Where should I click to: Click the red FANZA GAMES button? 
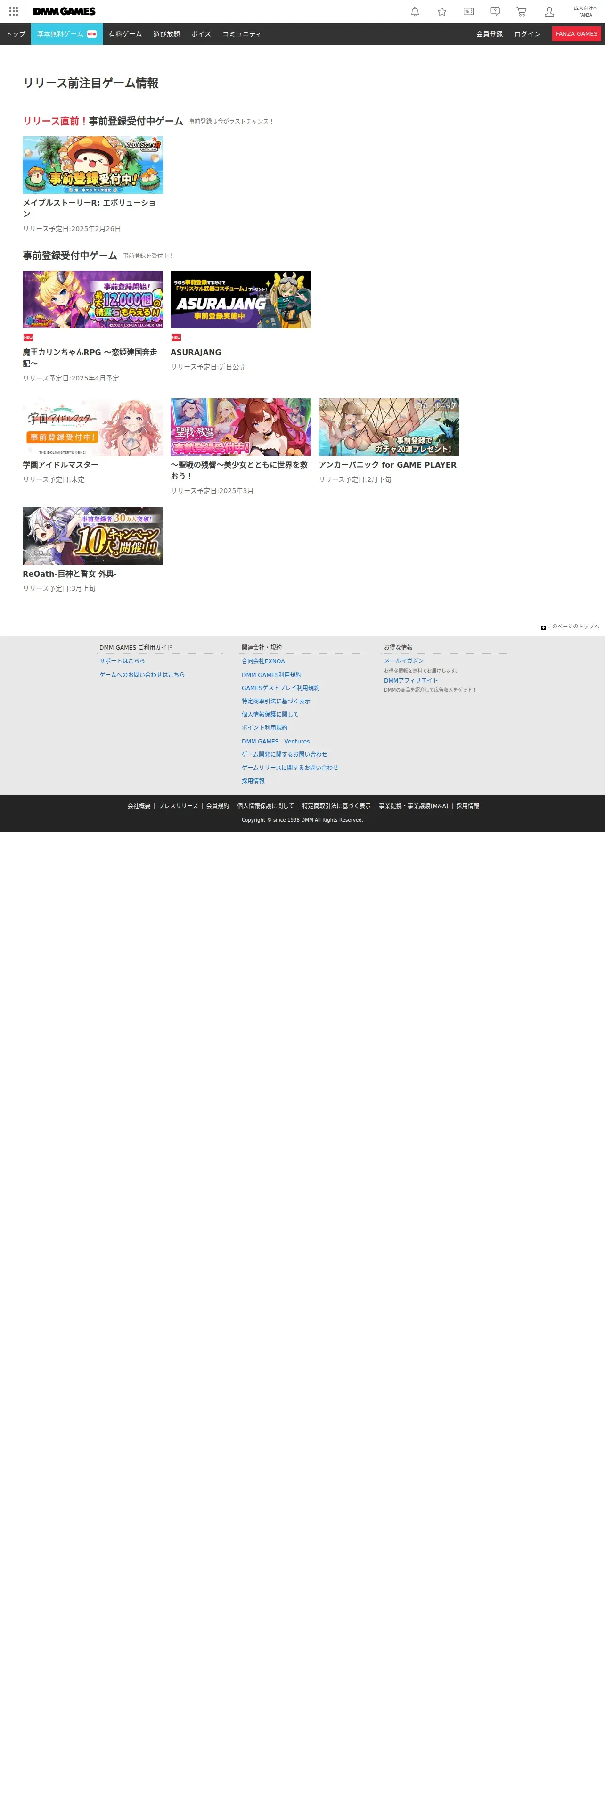[x=576, y=34]
